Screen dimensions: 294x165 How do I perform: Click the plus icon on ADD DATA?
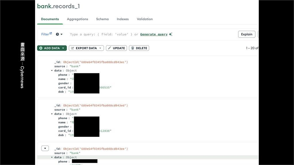41,48
